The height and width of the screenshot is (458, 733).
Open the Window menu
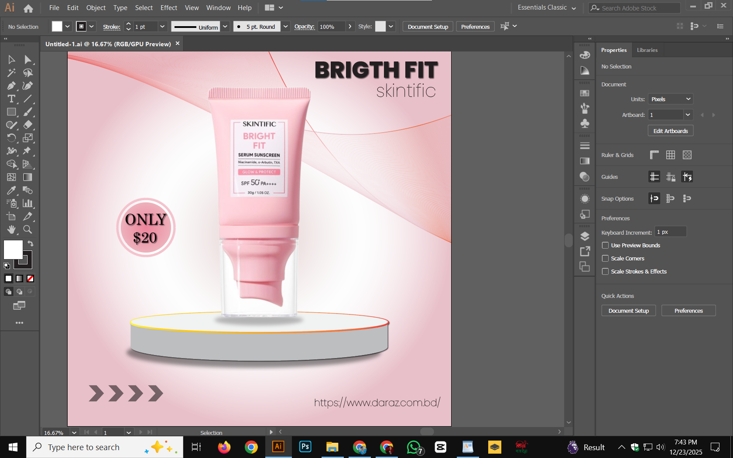pos(218,7)
